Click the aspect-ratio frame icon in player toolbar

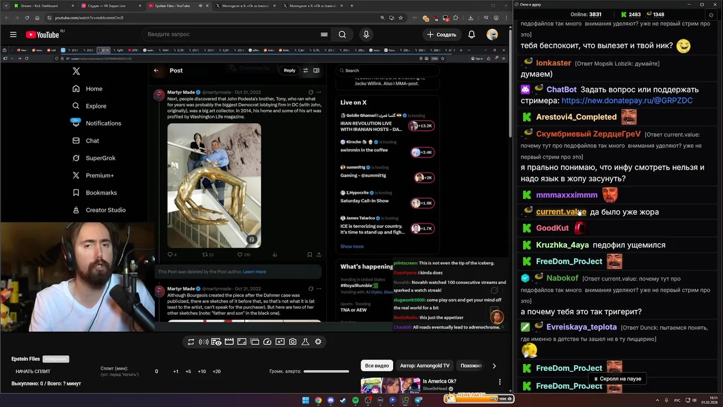pyautogui.click(x=242, y=342)
